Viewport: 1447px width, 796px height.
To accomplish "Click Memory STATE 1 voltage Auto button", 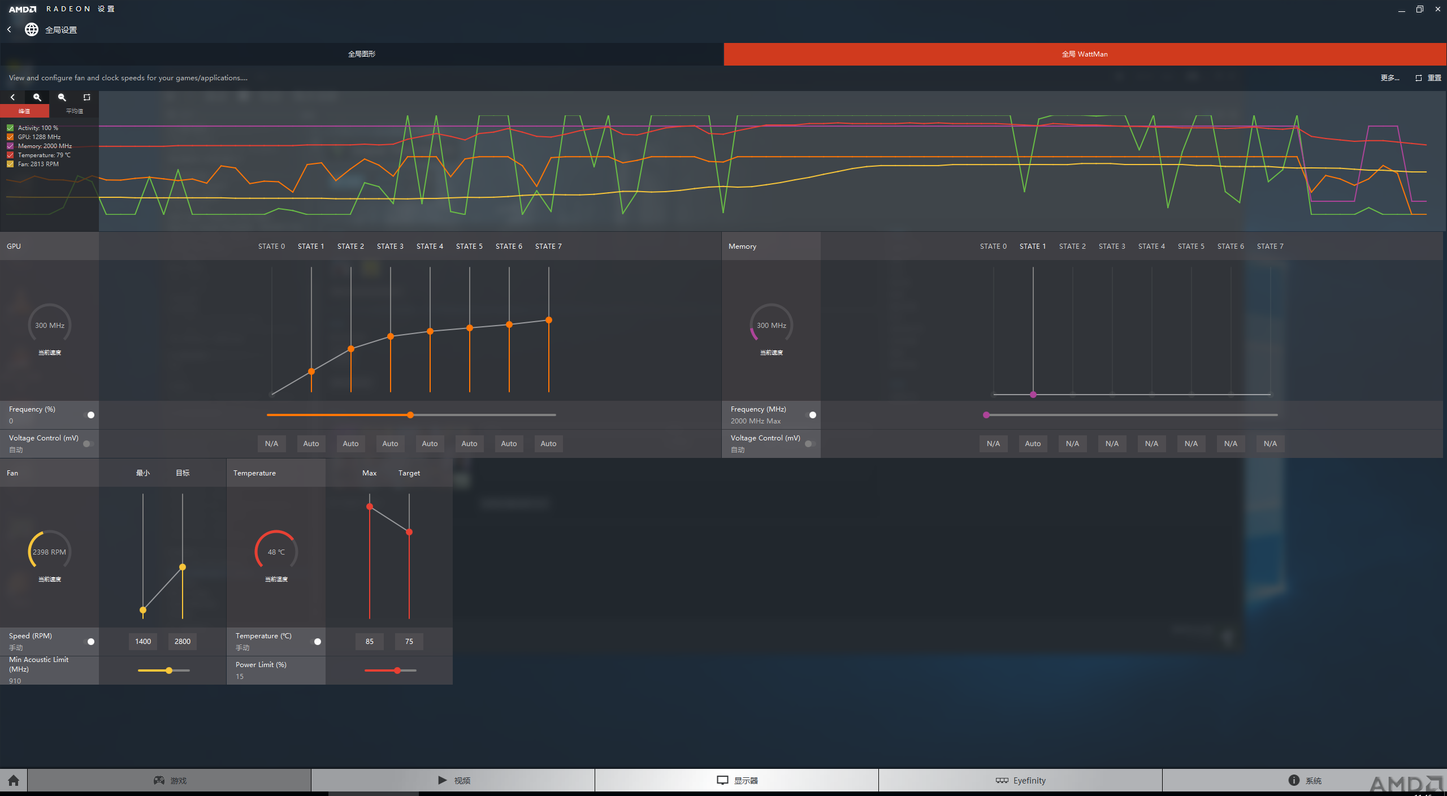I will pos(1033,444).
